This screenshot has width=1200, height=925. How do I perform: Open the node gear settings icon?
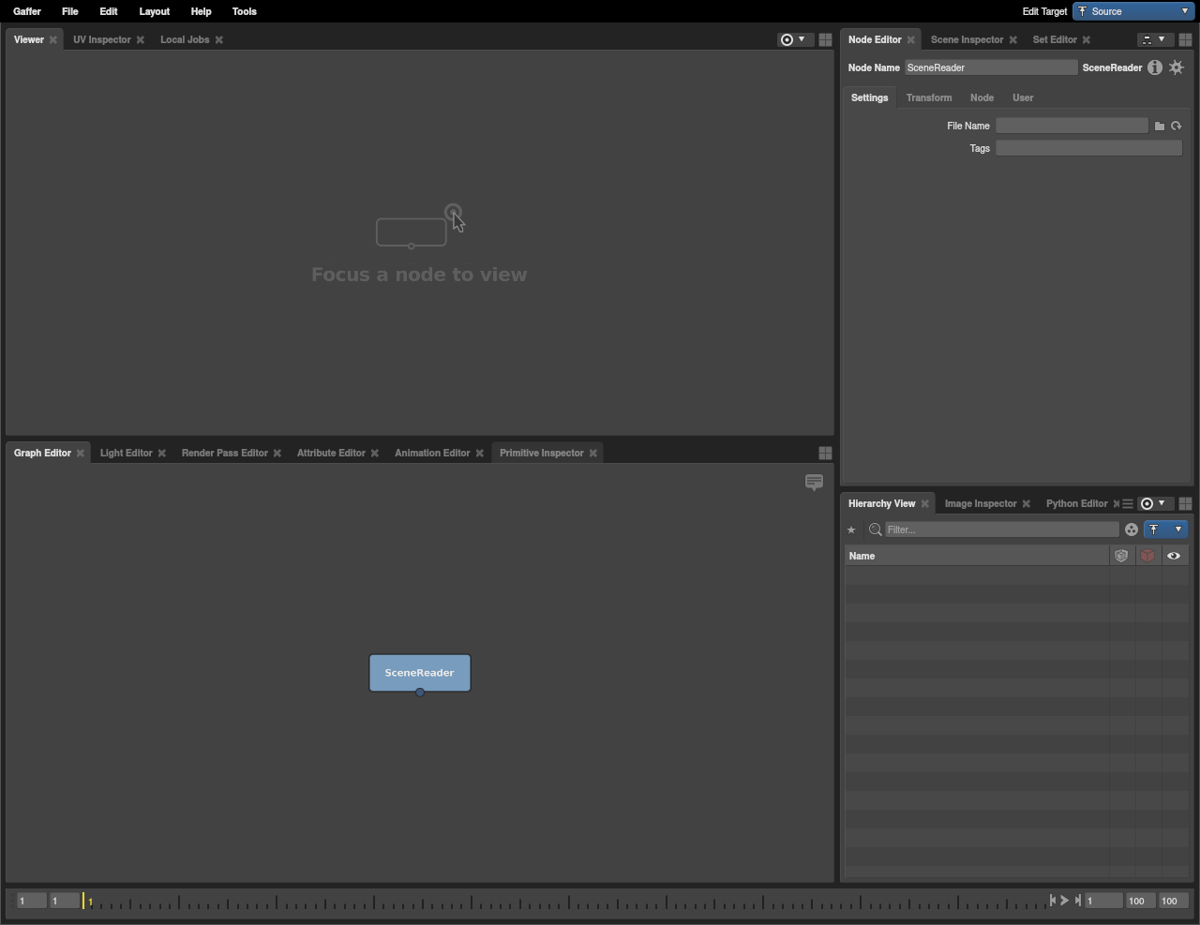pyautogui.click(x=1177, y=67)
